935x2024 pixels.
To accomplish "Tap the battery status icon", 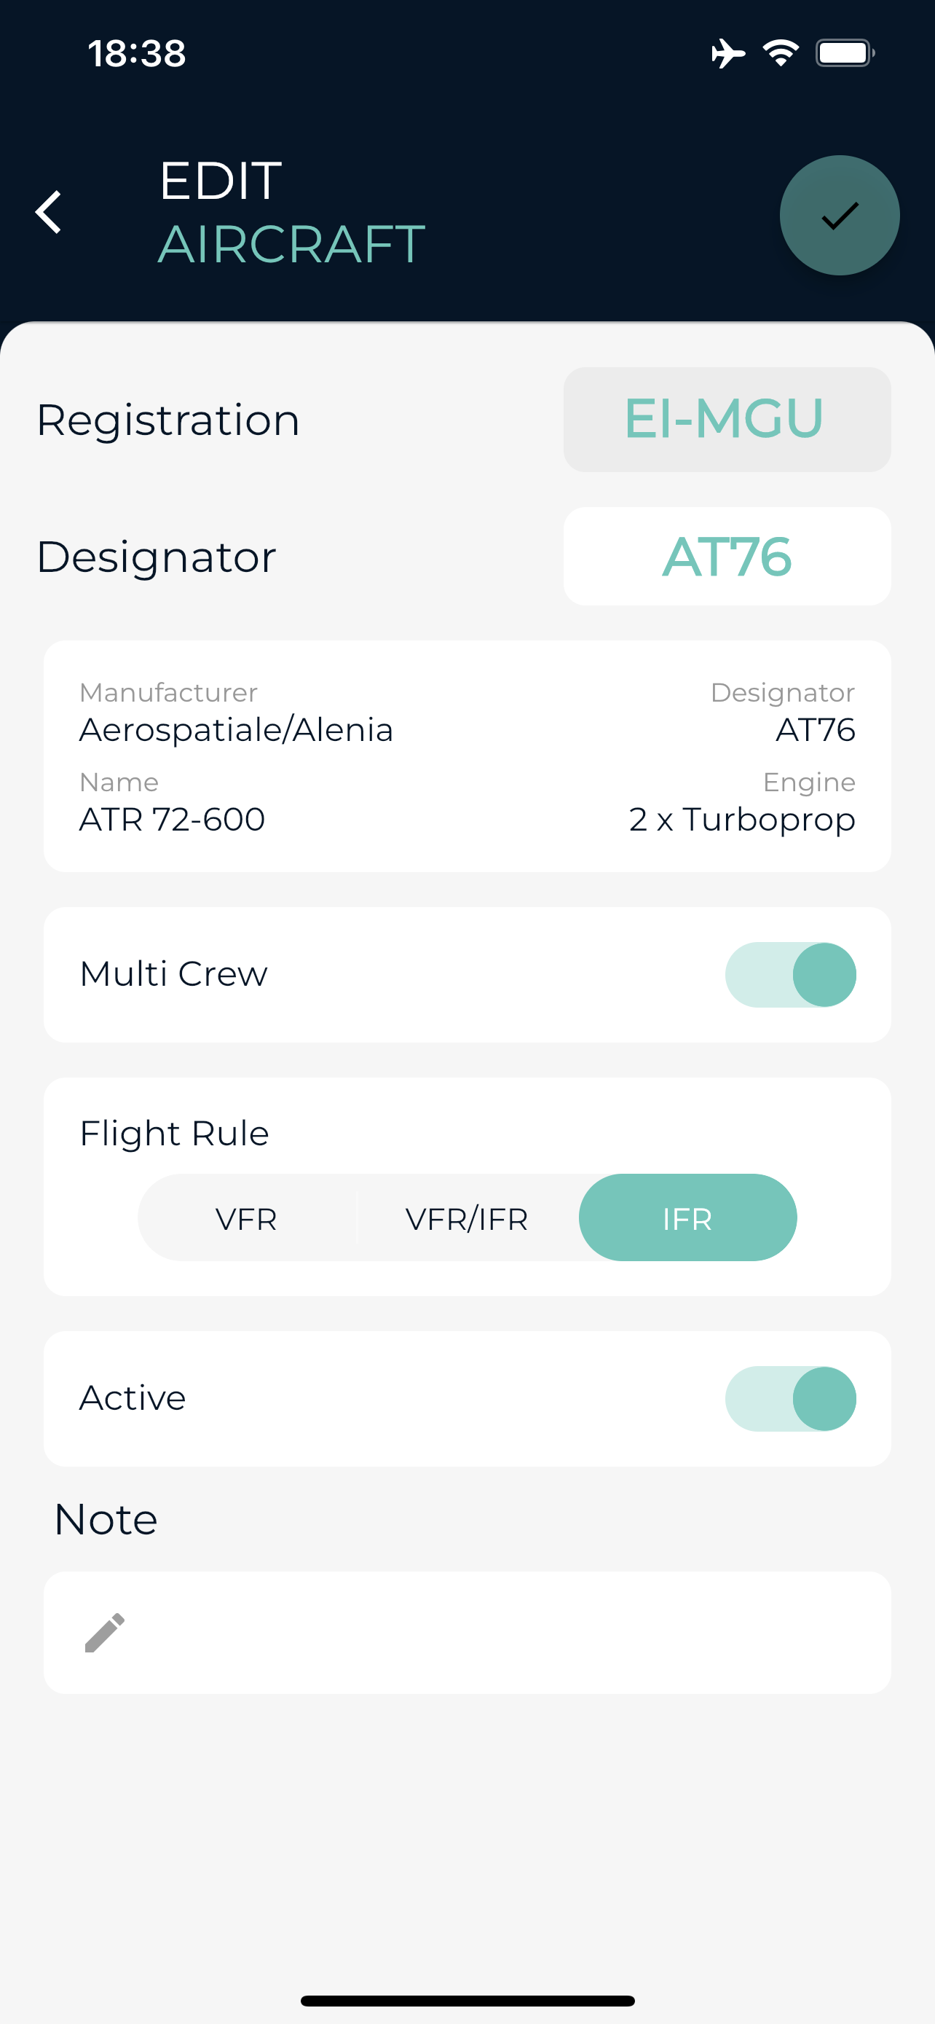I will pos(845,53).
